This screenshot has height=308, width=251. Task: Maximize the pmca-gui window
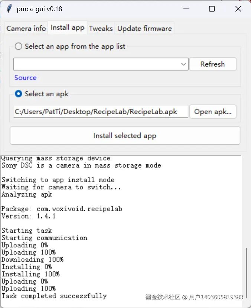click(212, 9)
